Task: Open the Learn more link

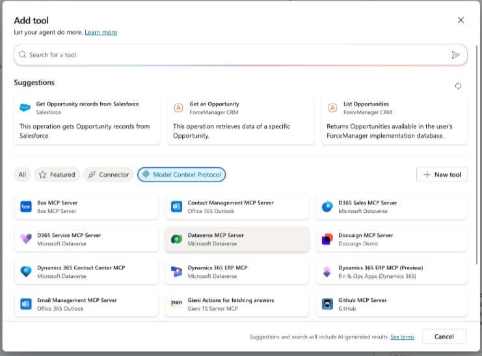Action: pos(101,33)
